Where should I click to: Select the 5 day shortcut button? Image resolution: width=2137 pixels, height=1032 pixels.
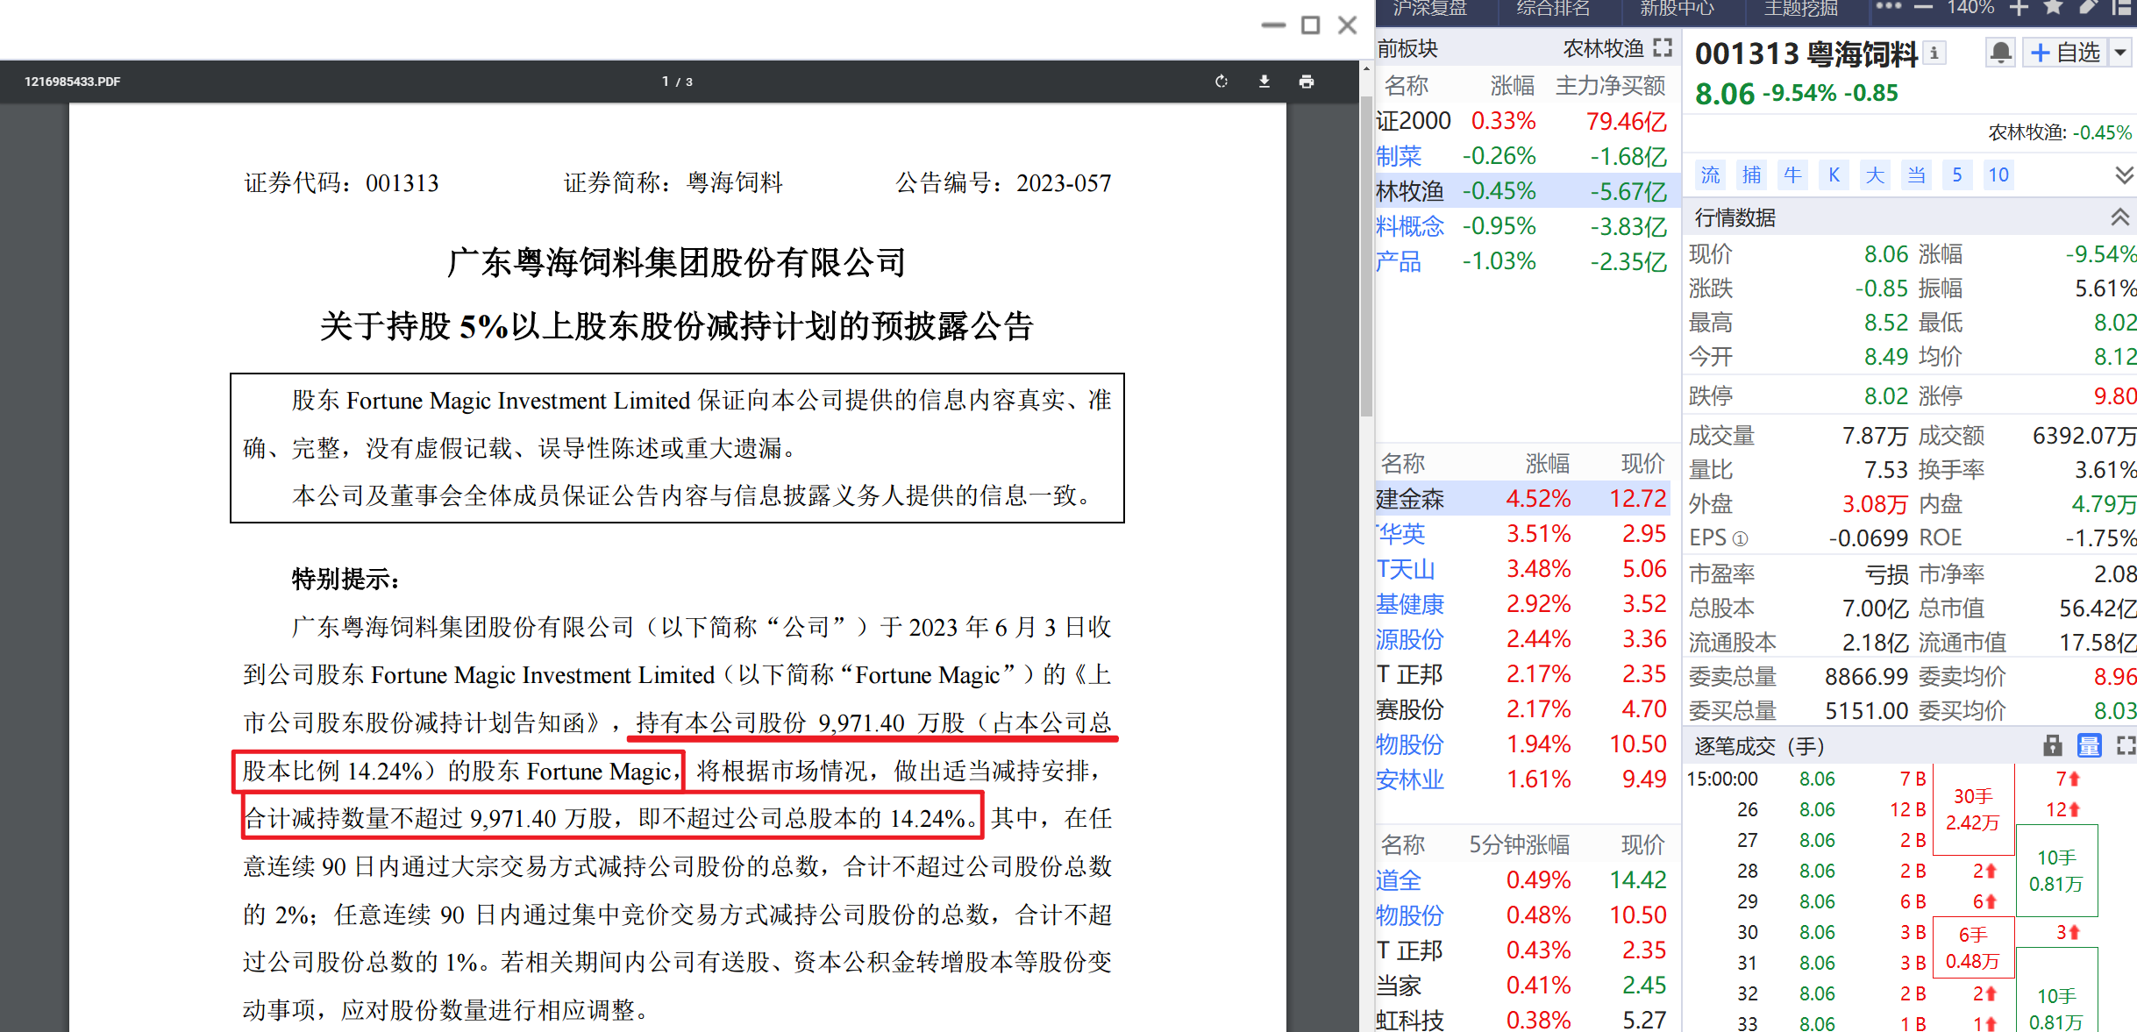(x=1957, y=174)
